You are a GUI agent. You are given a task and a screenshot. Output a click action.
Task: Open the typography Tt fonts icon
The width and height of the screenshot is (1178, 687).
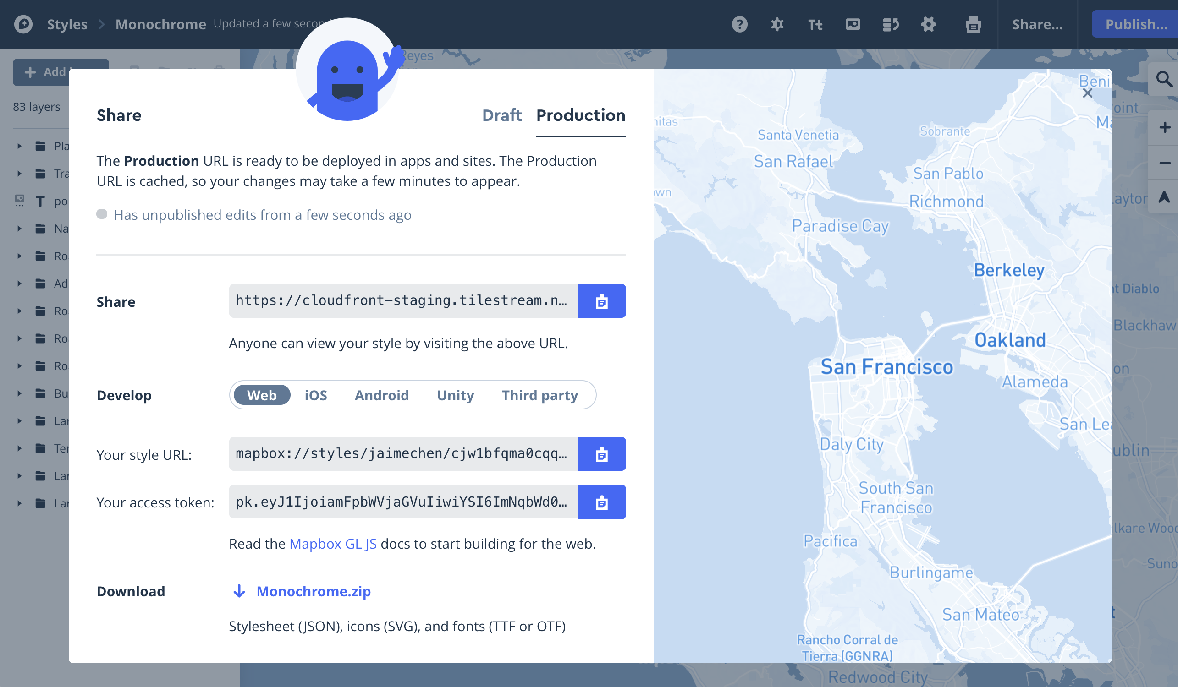(815, 24)
